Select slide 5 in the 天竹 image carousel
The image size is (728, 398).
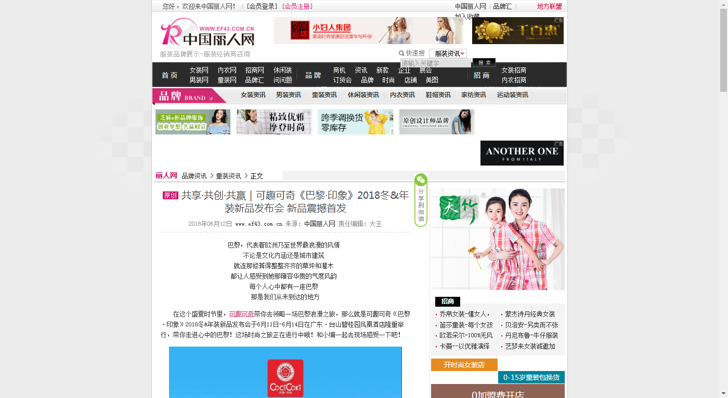(x=555, y=282)
